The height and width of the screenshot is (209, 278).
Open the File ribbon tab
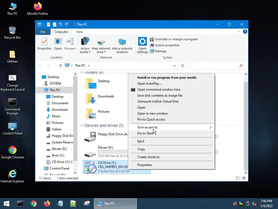(x=43, y=32)
